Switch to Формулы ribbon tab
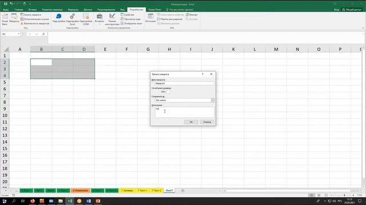This screenshot has height=205, width=366. [x=73, y=10]
